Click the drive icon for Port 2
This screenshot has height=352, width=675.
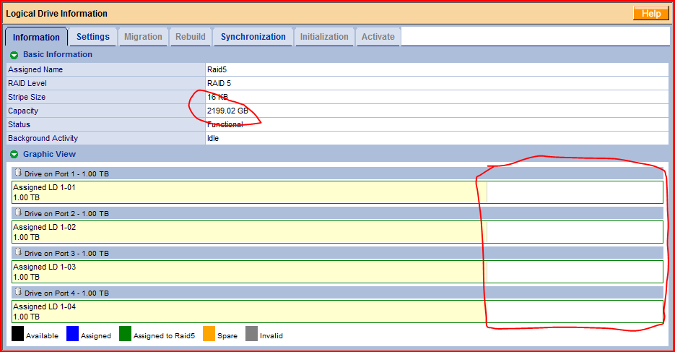point(18,213)
